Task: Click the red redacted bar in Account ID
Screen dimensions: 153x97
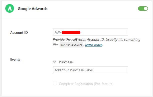Action: pyautogui.click(x=71, y=32)
